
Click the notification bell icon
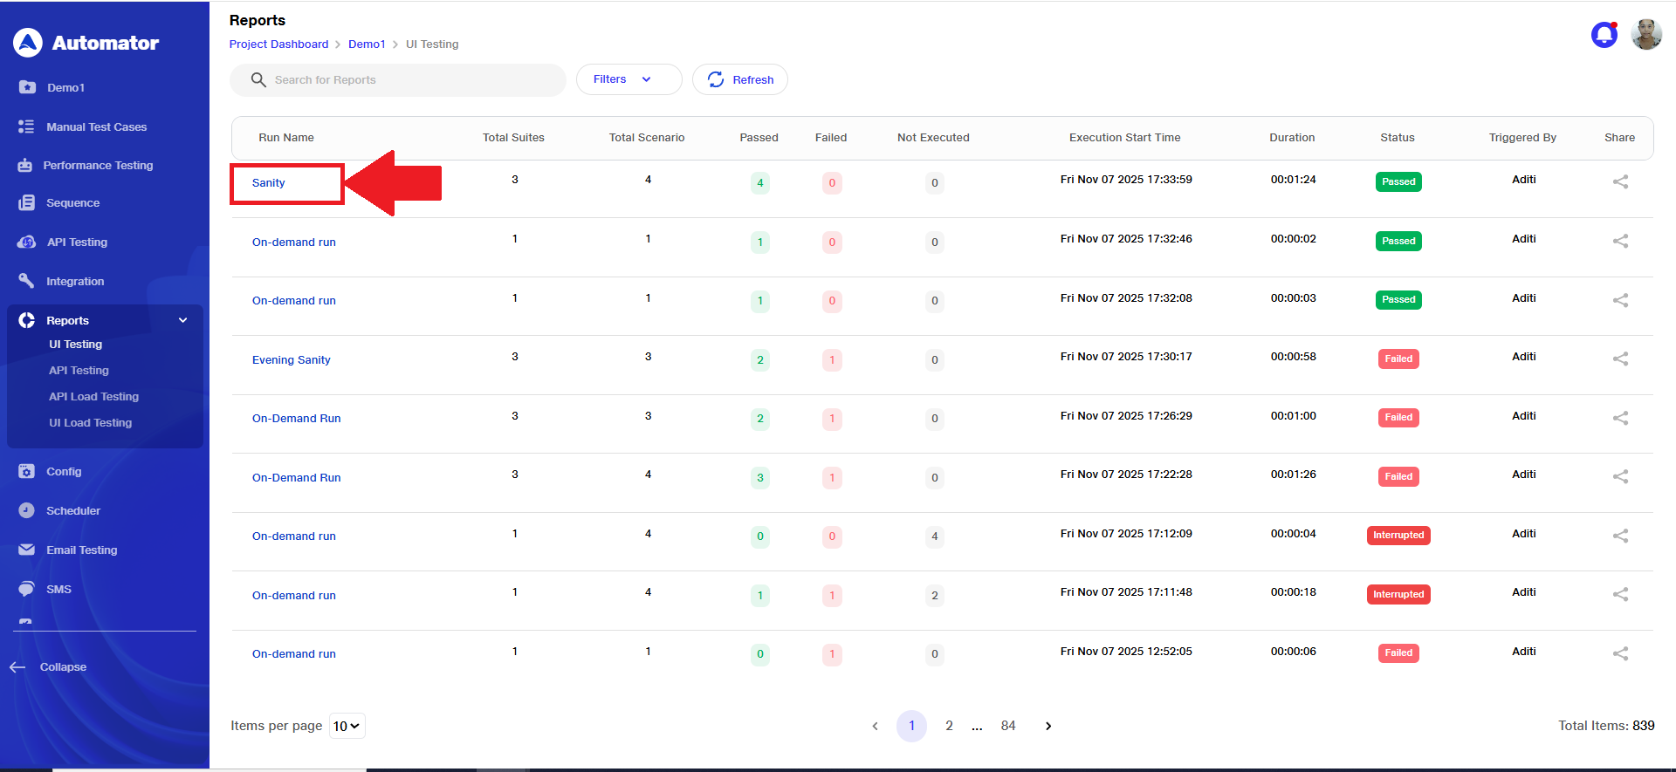click(x=1604, y=35)
